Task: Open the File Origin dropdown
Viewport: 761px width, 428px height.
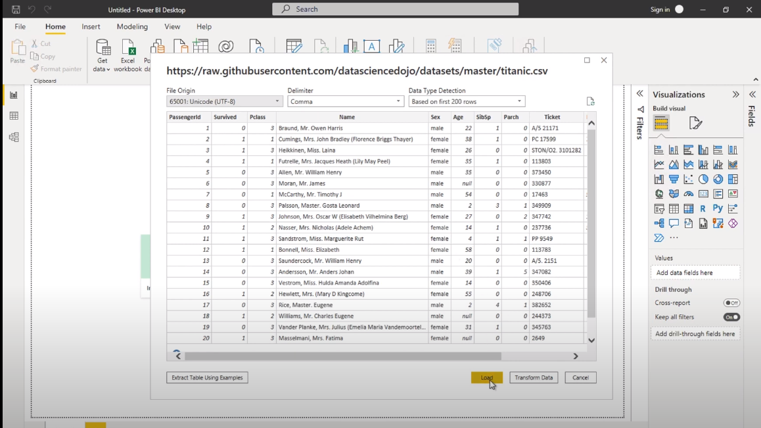Action: [223, 101]
